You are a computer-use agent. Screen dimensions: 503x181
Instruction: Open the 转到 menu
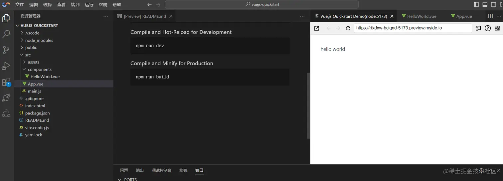75,5
